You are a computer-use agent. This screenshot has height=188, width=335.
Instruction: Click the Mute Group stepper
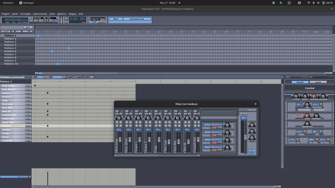click(321, 104)
